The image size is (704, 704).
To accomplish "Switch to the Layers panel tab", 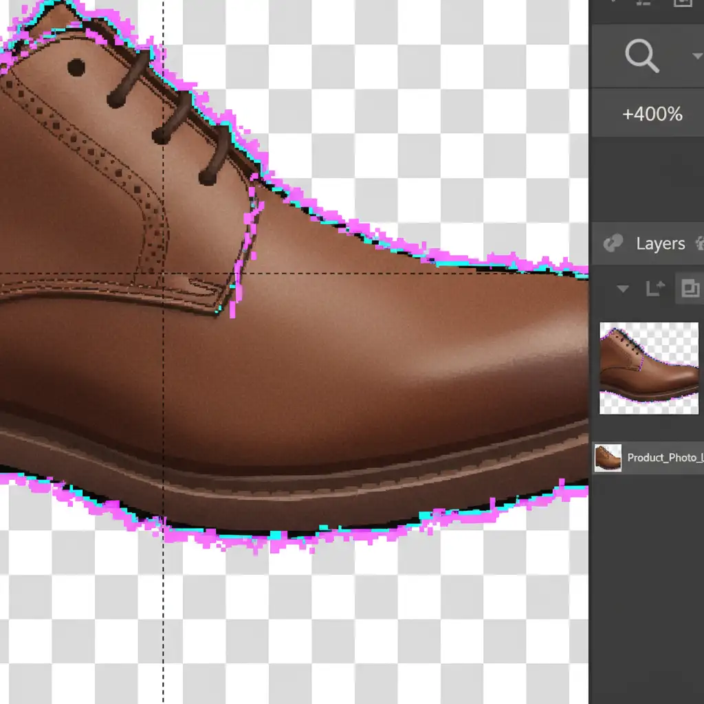I will [660, 244].
